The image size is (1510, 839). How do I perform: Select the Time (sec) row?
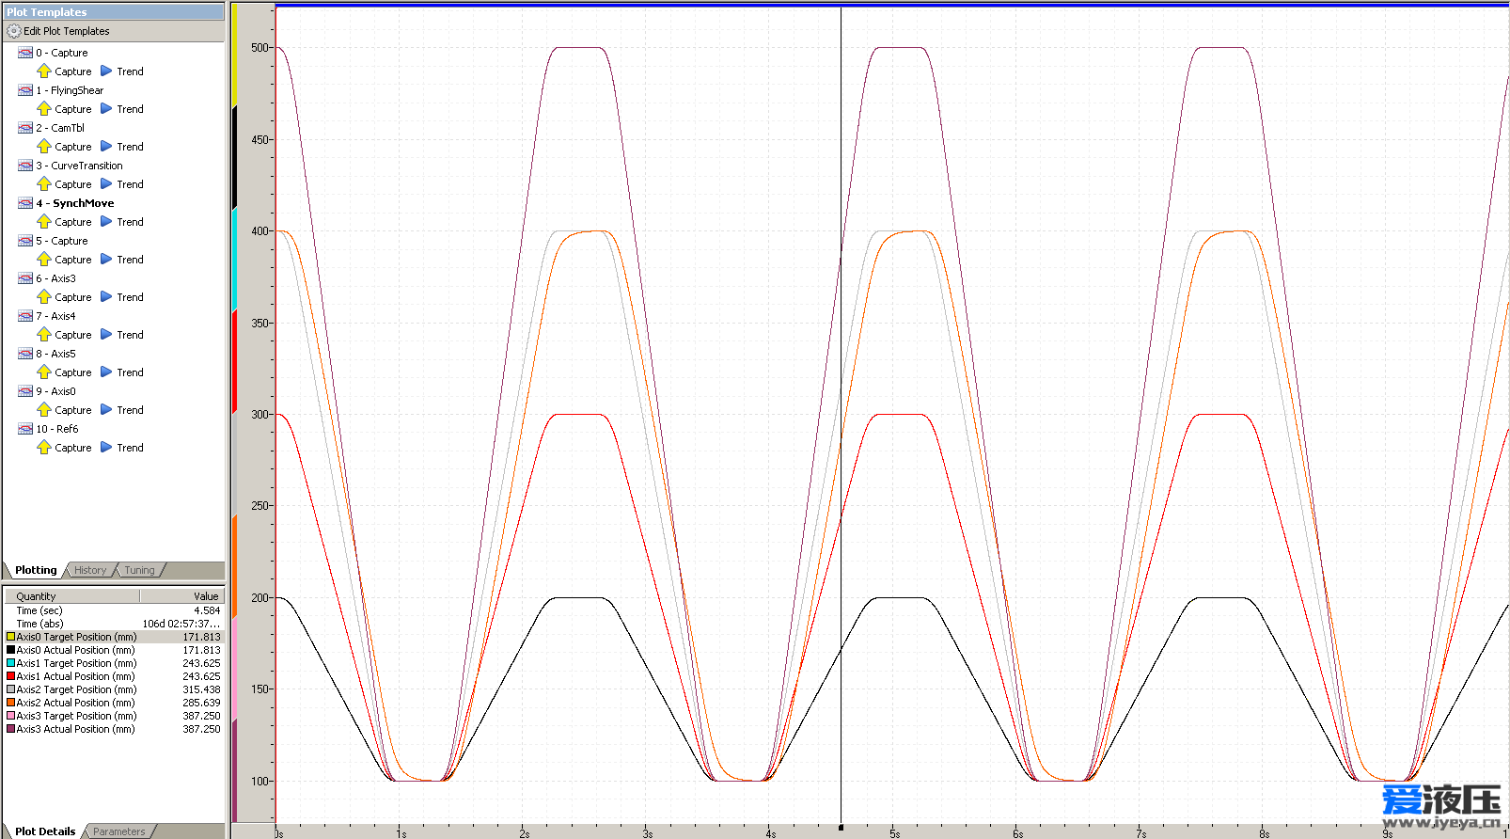tap(114, 610)
